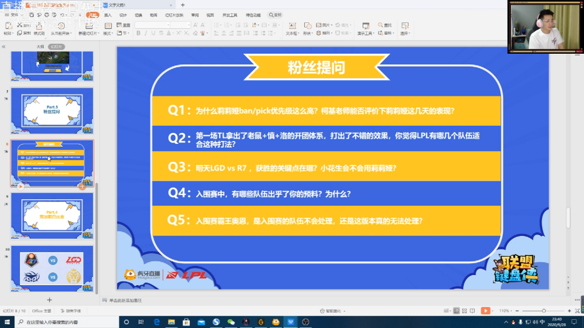Viewport: 584px width, 328px height.
Task: Click the Undo arrow in quick access toolbar
Action: pos(62,15)
